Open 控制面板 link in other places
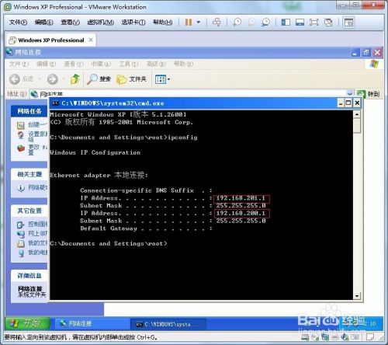The width and height of the screenshot is (388, 345). (x=32, y=225)
